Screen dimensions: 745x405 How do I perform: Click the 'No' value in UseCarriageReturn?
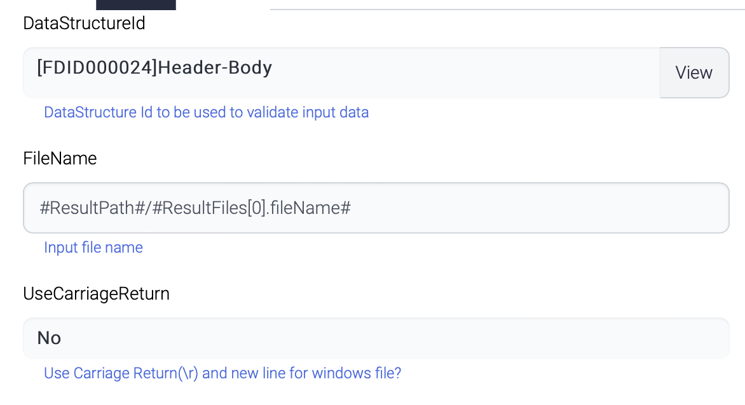49,338
